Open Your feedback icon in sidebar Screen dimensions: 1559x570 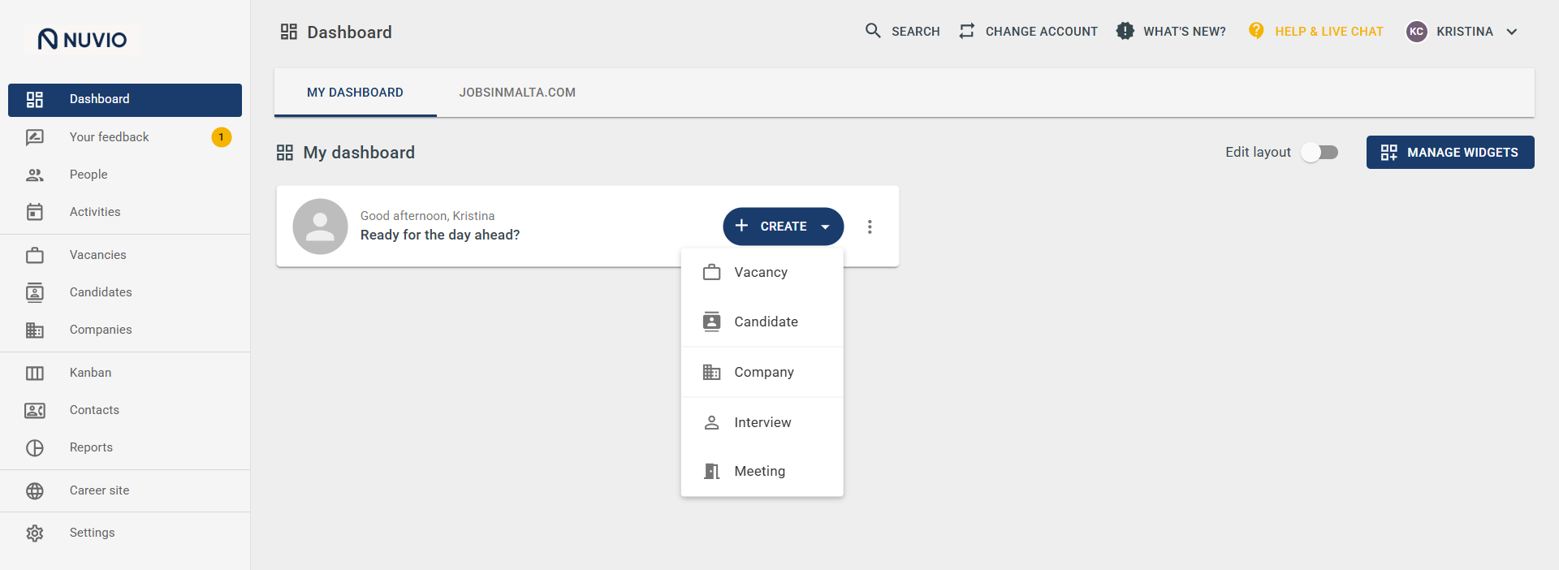(35, 137)
